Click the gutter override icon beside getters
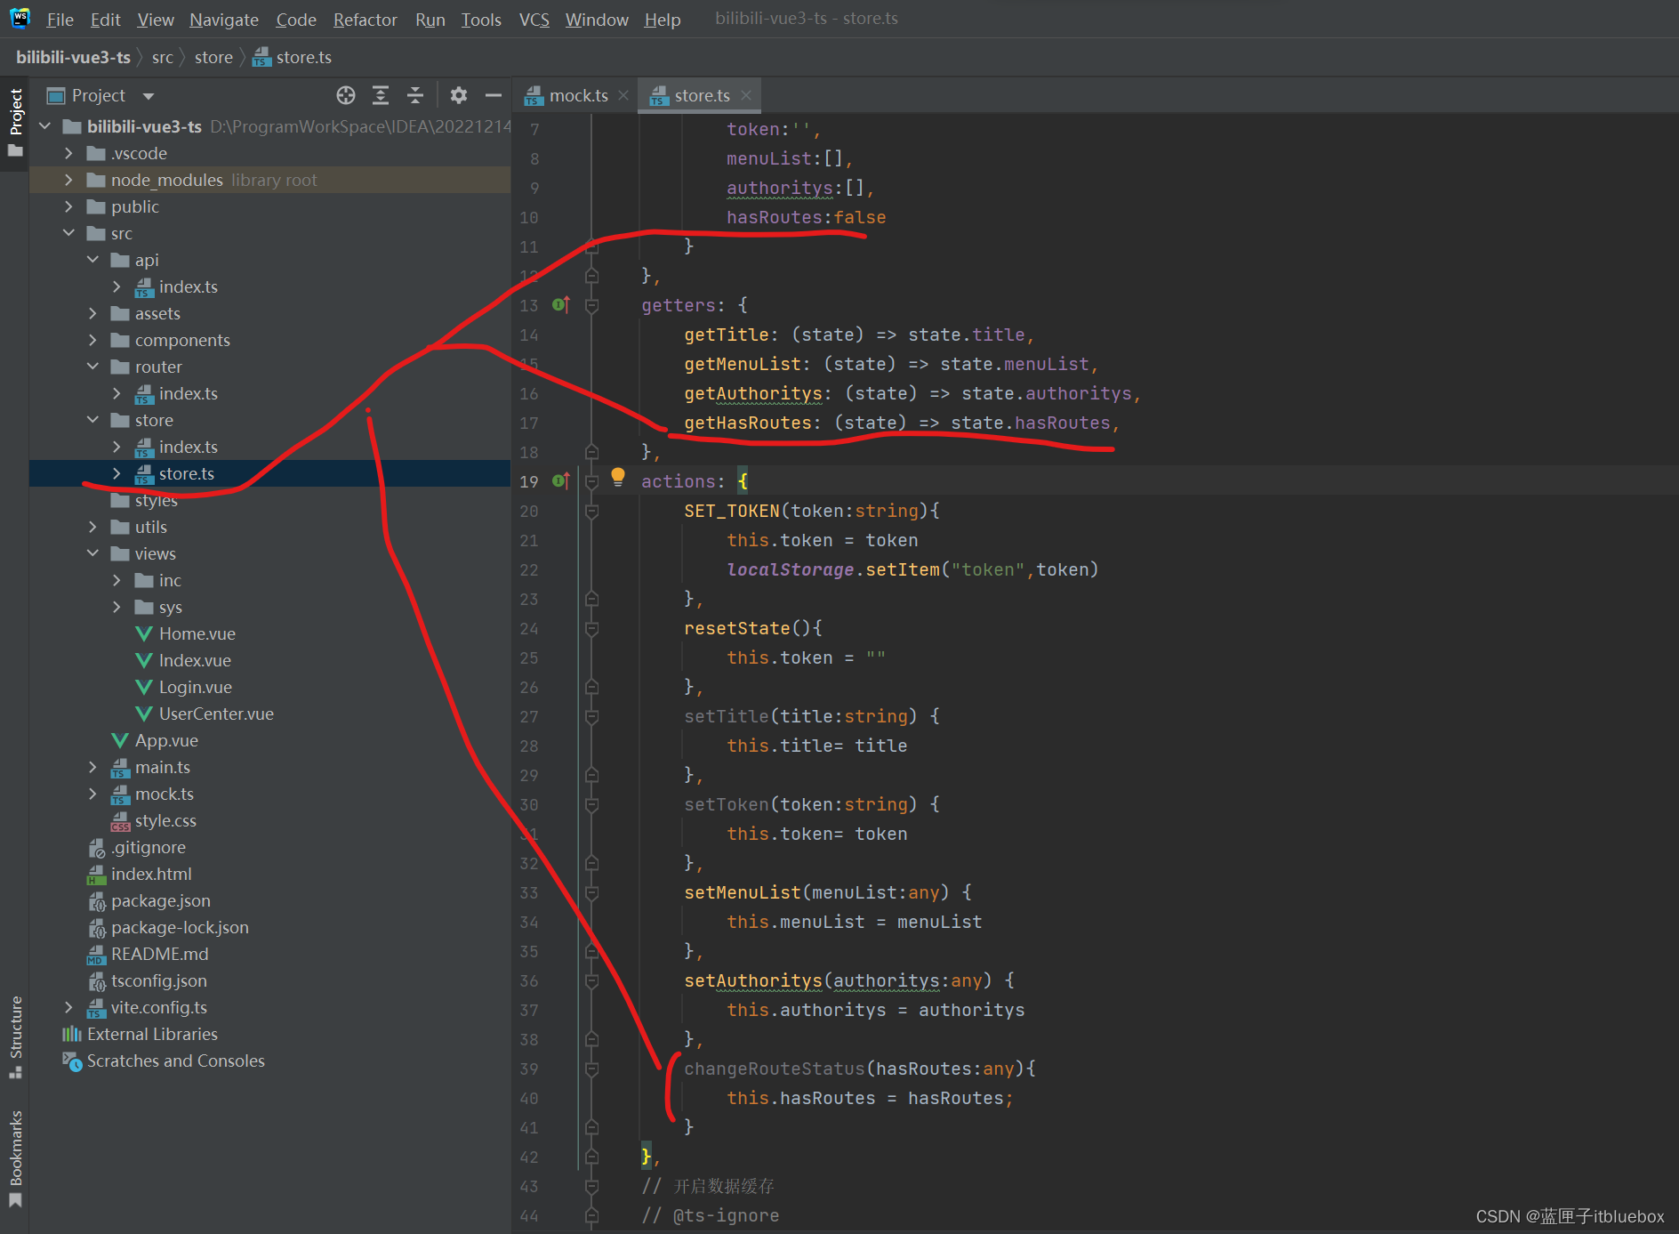The height and width of the screenshot is (1234, 1679). click(560, 305)
